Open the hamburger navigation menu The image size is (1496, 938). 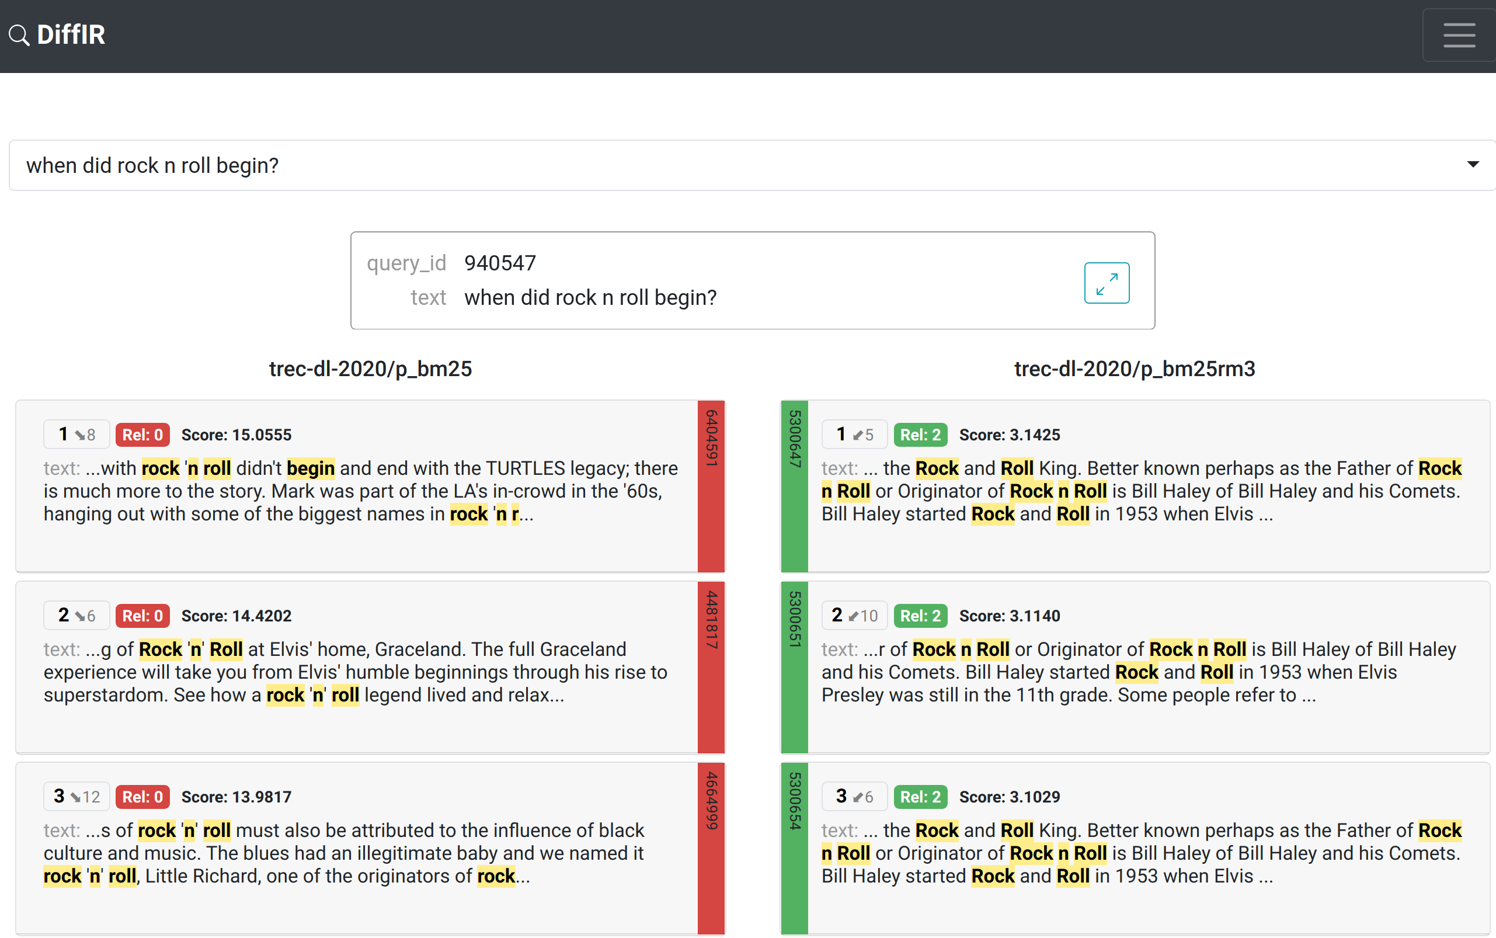click(x=1458, y=34)
